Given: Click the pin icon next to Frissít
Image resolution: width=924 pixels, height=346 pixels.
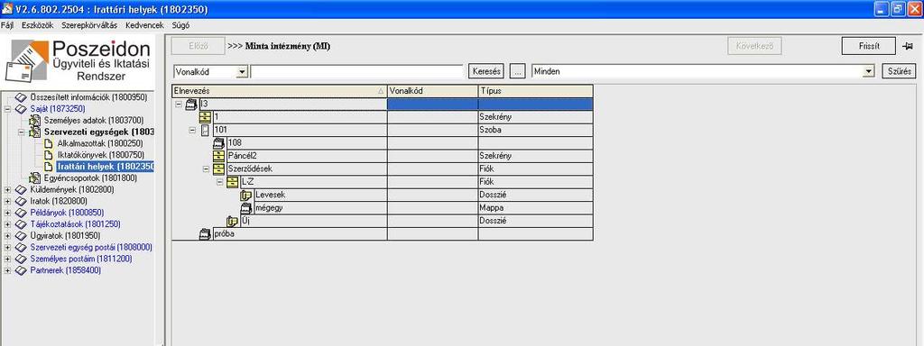Looking at the screenshot, I should click(908, 47).
